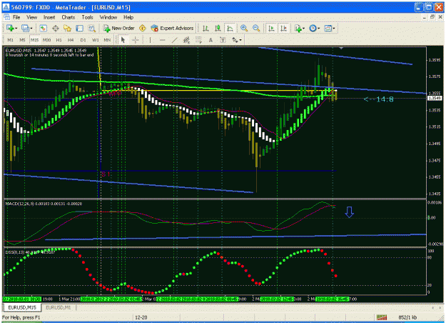This screenshot has height=323, width=446.
Task: Toggle the Expert Advisors button
Action: [173, 28]
